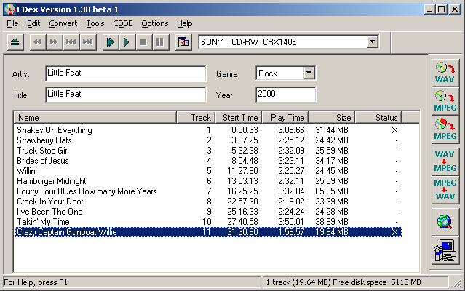465x291 pixels.
Task: Click status bar free disk space info
Action: [343, 282]
